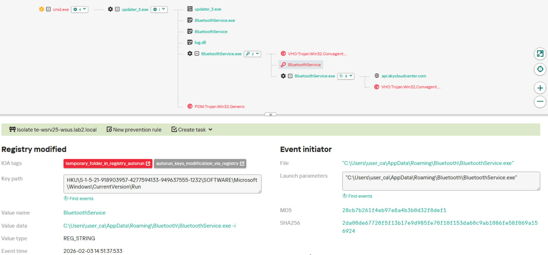Open the autorun_keys_modification_via_registry IOA tag

200,163
